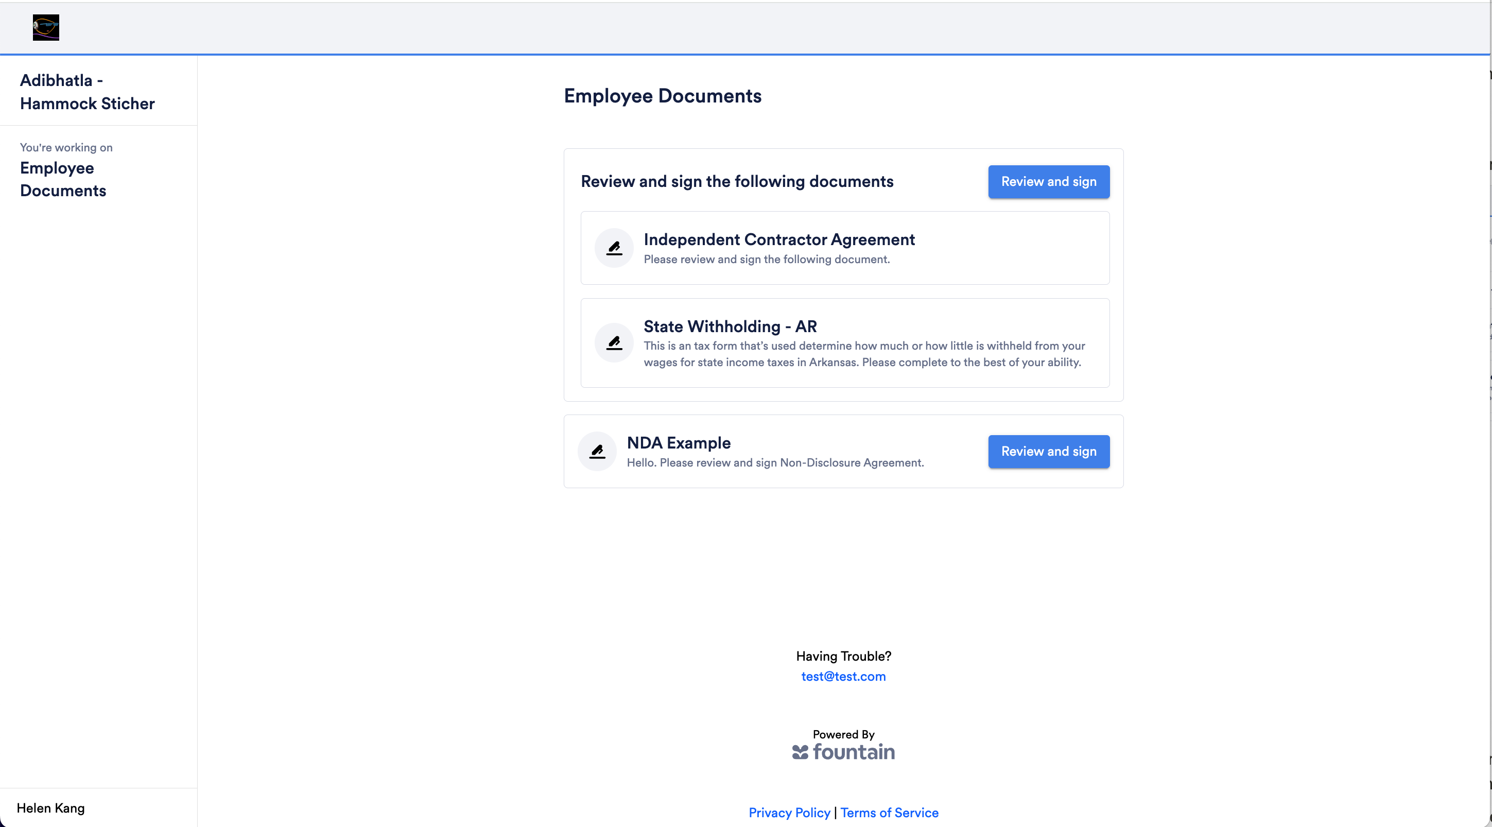Image resolution: width=1492 pixels, height=827 pixels.
Task: Click the company logo in the header
Action: (x=46, y=27)
